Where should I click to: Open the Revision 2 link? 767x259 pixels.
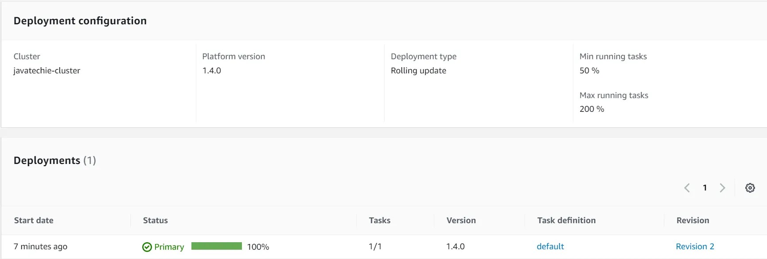click(x=695, y=247)
